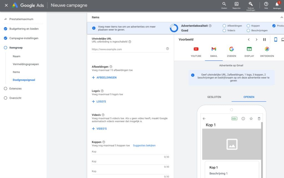Click the second Kop headline field
The image size is (284, 178).
[x=130, y=162]
